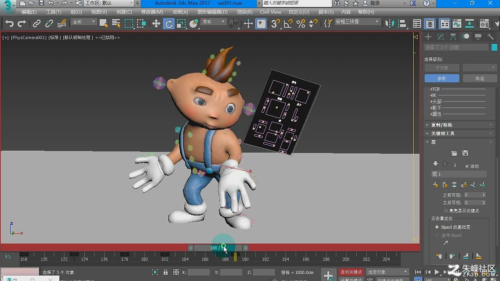Toggle 3D Snaps icon
Screen dimensions: 500x281
(276, 24)
